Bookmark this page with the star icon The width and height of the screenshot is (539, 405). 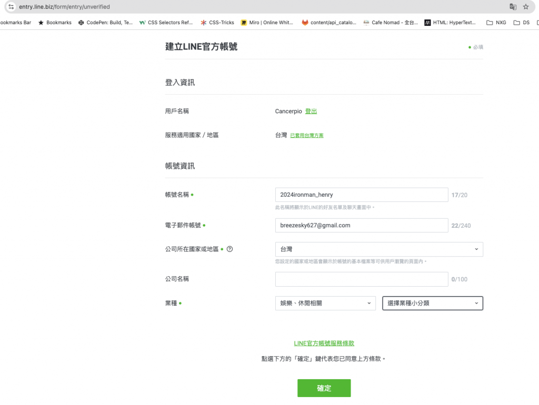(526, 6)
